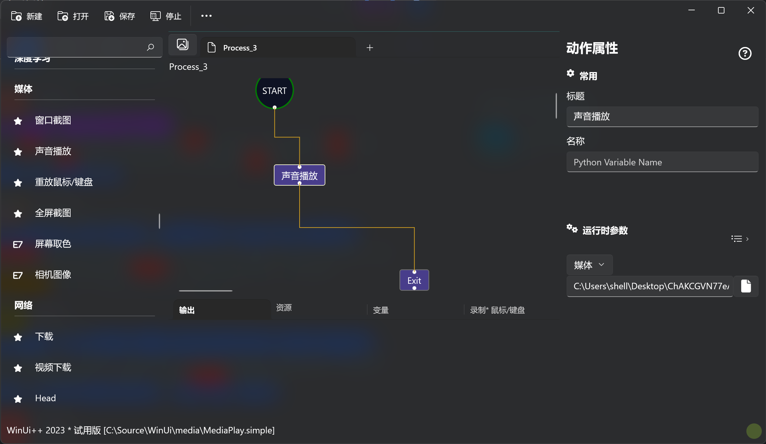Toggle the favorite star beside 声音播放 in the sidebar
The height and width of the screenshot is (444, 766).
click(18, 152)
